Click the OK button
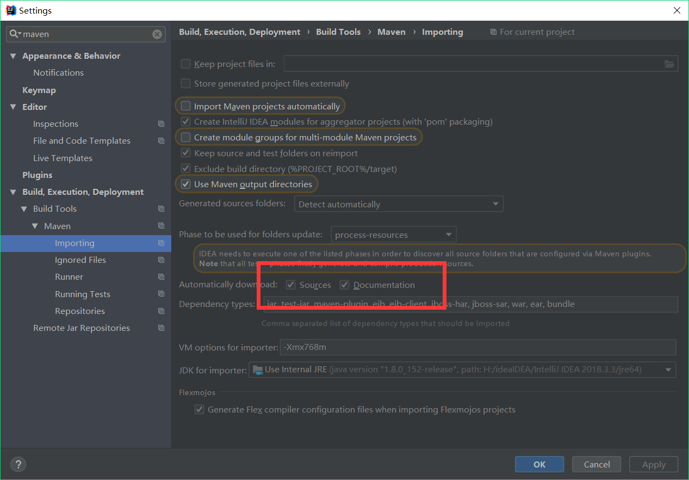Image resolution: width=689 pixels, height=480 pixels. [539, 464]
